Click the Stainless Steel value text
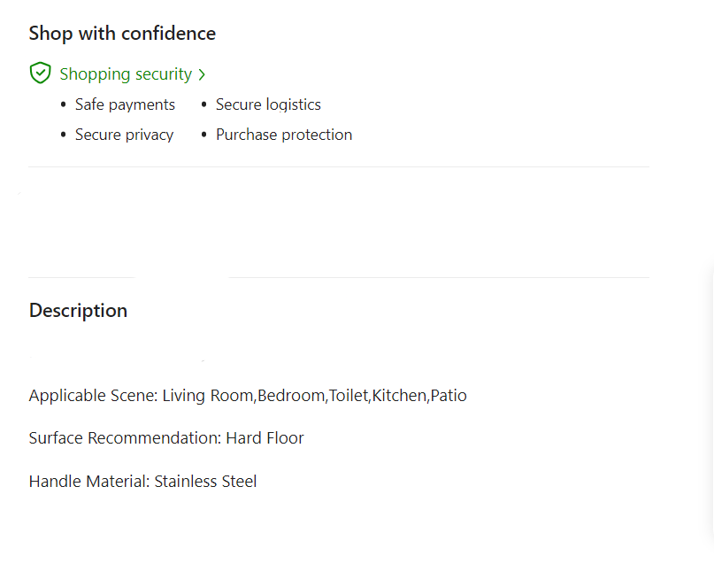 click(x=206, y=482)
